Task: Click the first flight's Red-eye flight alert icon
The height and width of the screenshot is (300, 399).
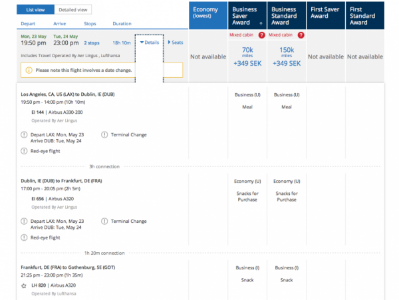Action: tap(24, 151)
